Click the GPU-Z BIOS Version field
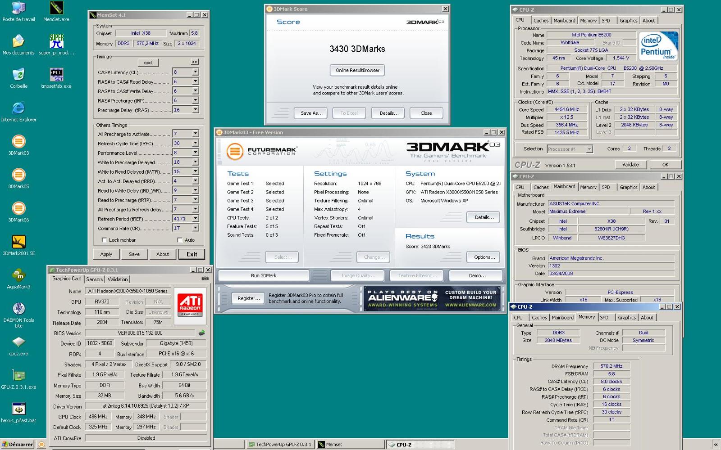 (x=140, y=333)
